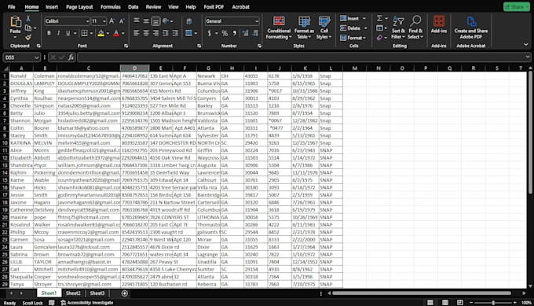Toggle Italic formatting
Screen dimensions: 534x306
58,33
